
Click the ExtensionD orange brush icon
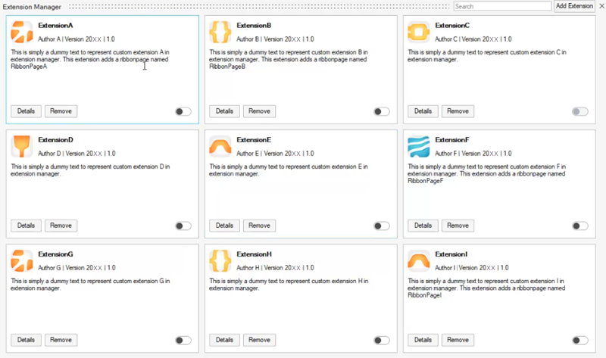[x=23, y=146]
